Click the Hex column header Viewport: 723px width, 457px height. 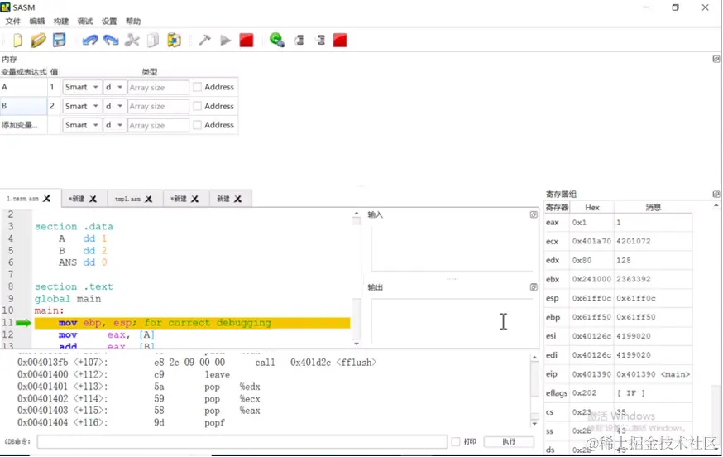pyautogui.click(x=592, y=208)
